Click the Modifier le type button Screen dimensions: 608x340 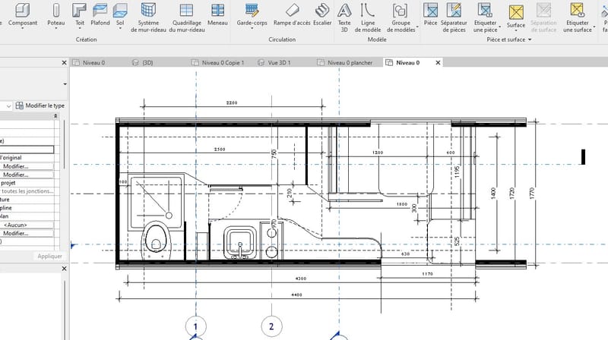[40, 105]
